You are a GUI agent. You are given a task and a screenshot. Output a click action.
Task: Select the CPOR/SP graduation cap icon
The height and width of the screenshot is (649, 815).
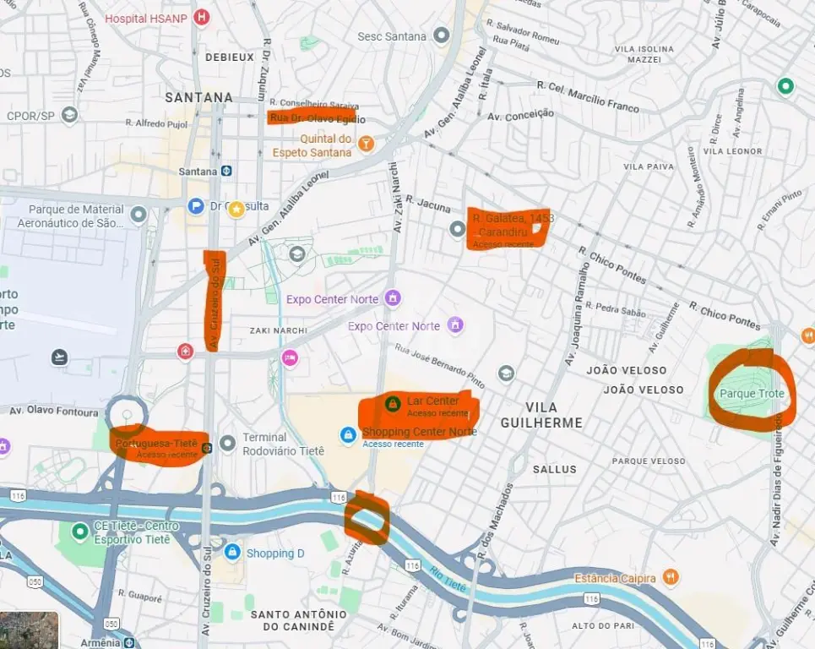click(69, 114)
